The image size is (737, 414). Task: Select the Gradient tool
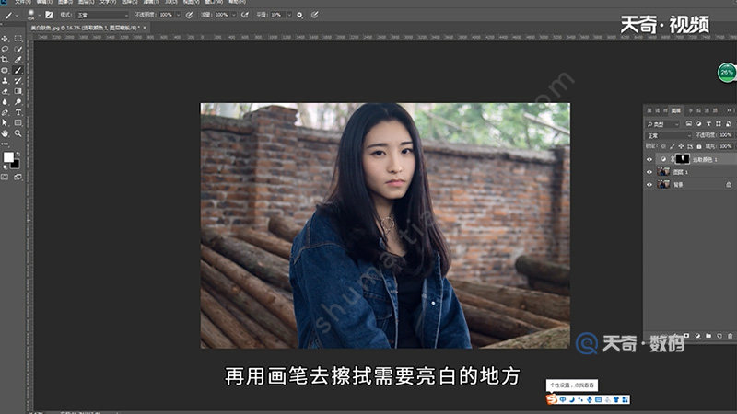click(x=18, y=91)
